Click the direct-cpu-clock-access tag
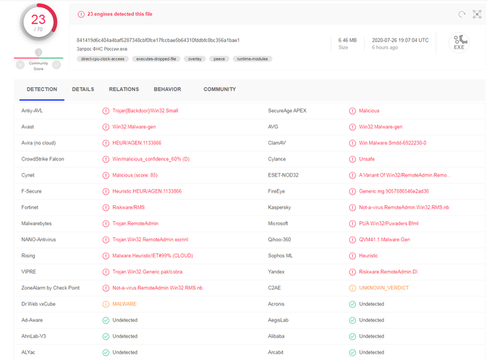The height and width of the screenshot is (360, 488). [102, 59]
